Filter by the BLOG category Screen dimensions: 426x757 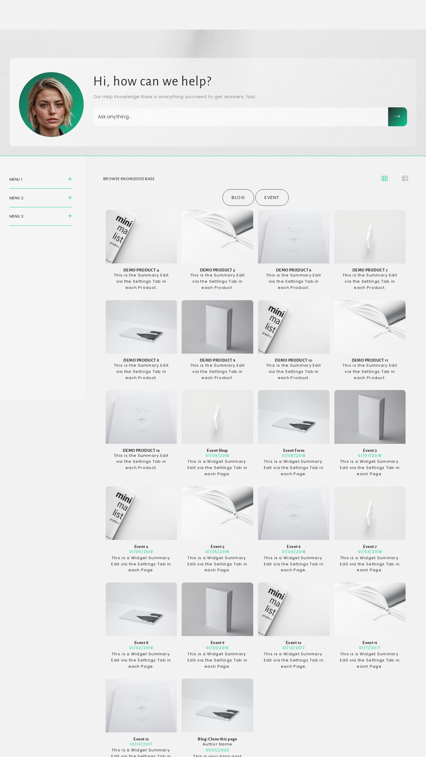238,198
